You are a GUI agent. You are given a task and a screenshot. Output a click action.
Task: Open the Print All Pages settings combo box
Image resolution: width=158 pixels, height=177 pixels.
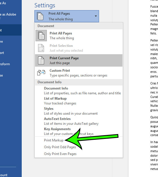67,16
